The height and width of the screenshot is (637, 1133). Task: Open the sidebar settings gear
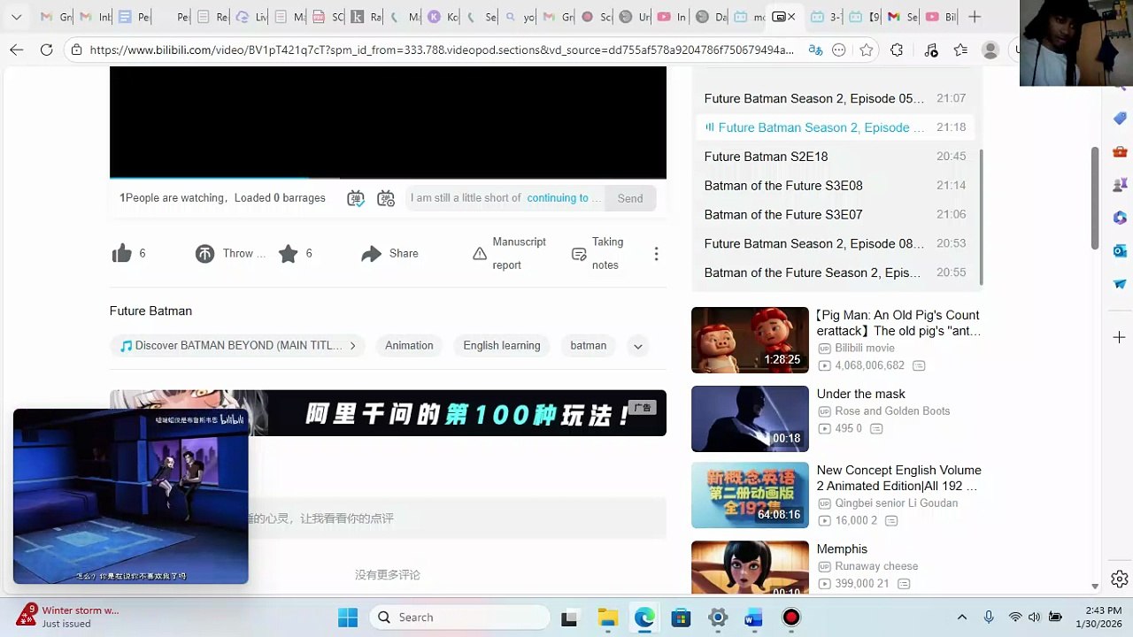(x=1120, y=579)
